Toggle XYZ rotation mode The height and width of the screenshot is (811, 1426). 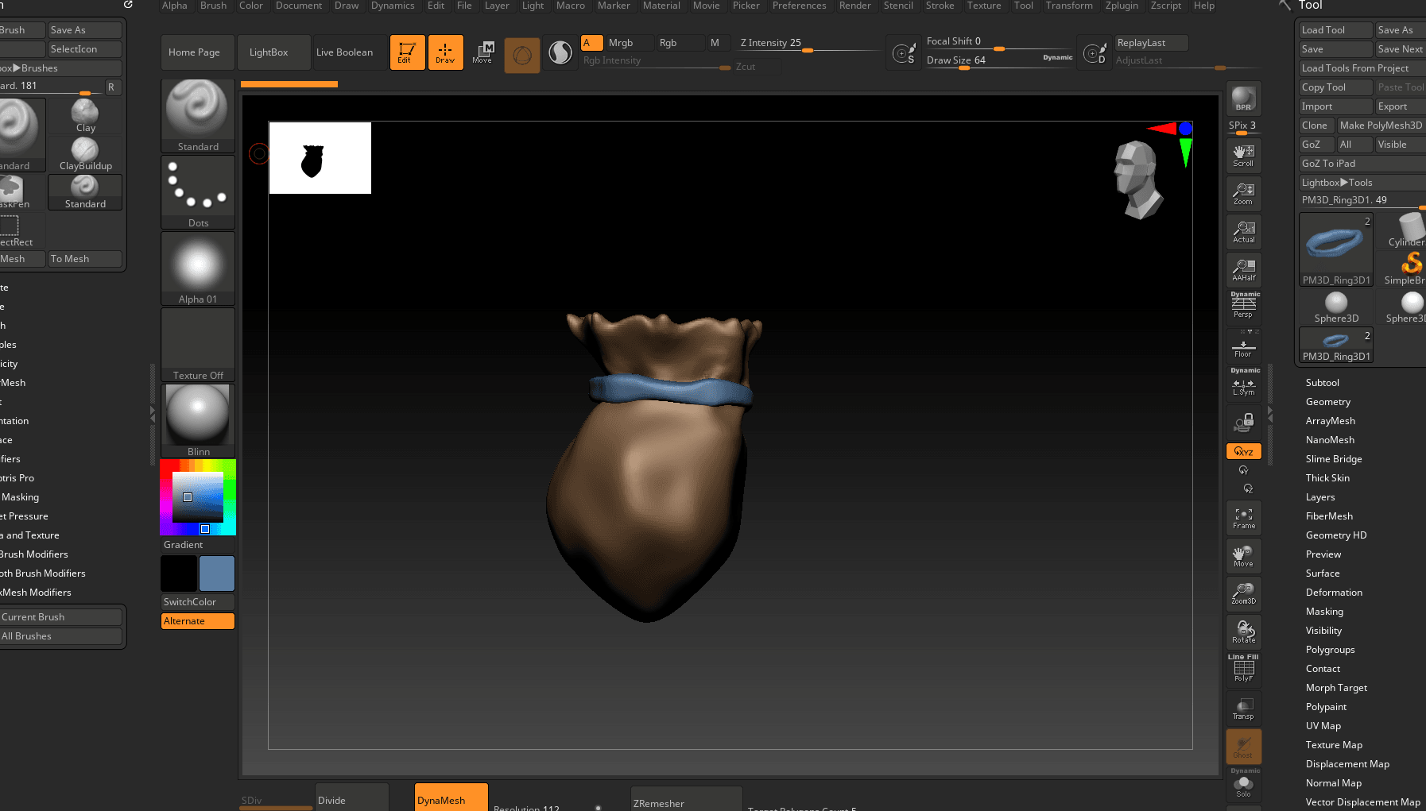(x=1243, y=451)
